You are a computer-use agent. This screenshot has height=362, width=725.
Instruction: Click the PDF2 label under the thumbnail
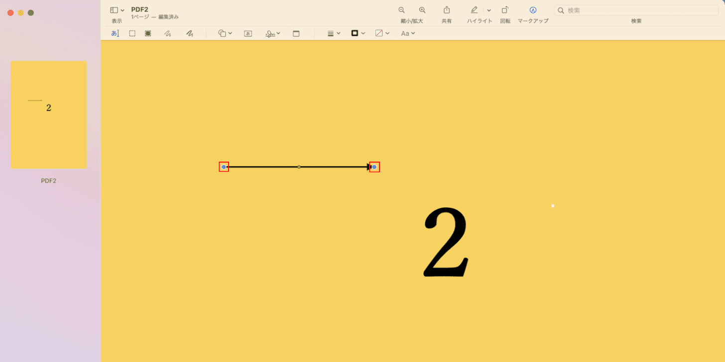(x=49, y=181)
